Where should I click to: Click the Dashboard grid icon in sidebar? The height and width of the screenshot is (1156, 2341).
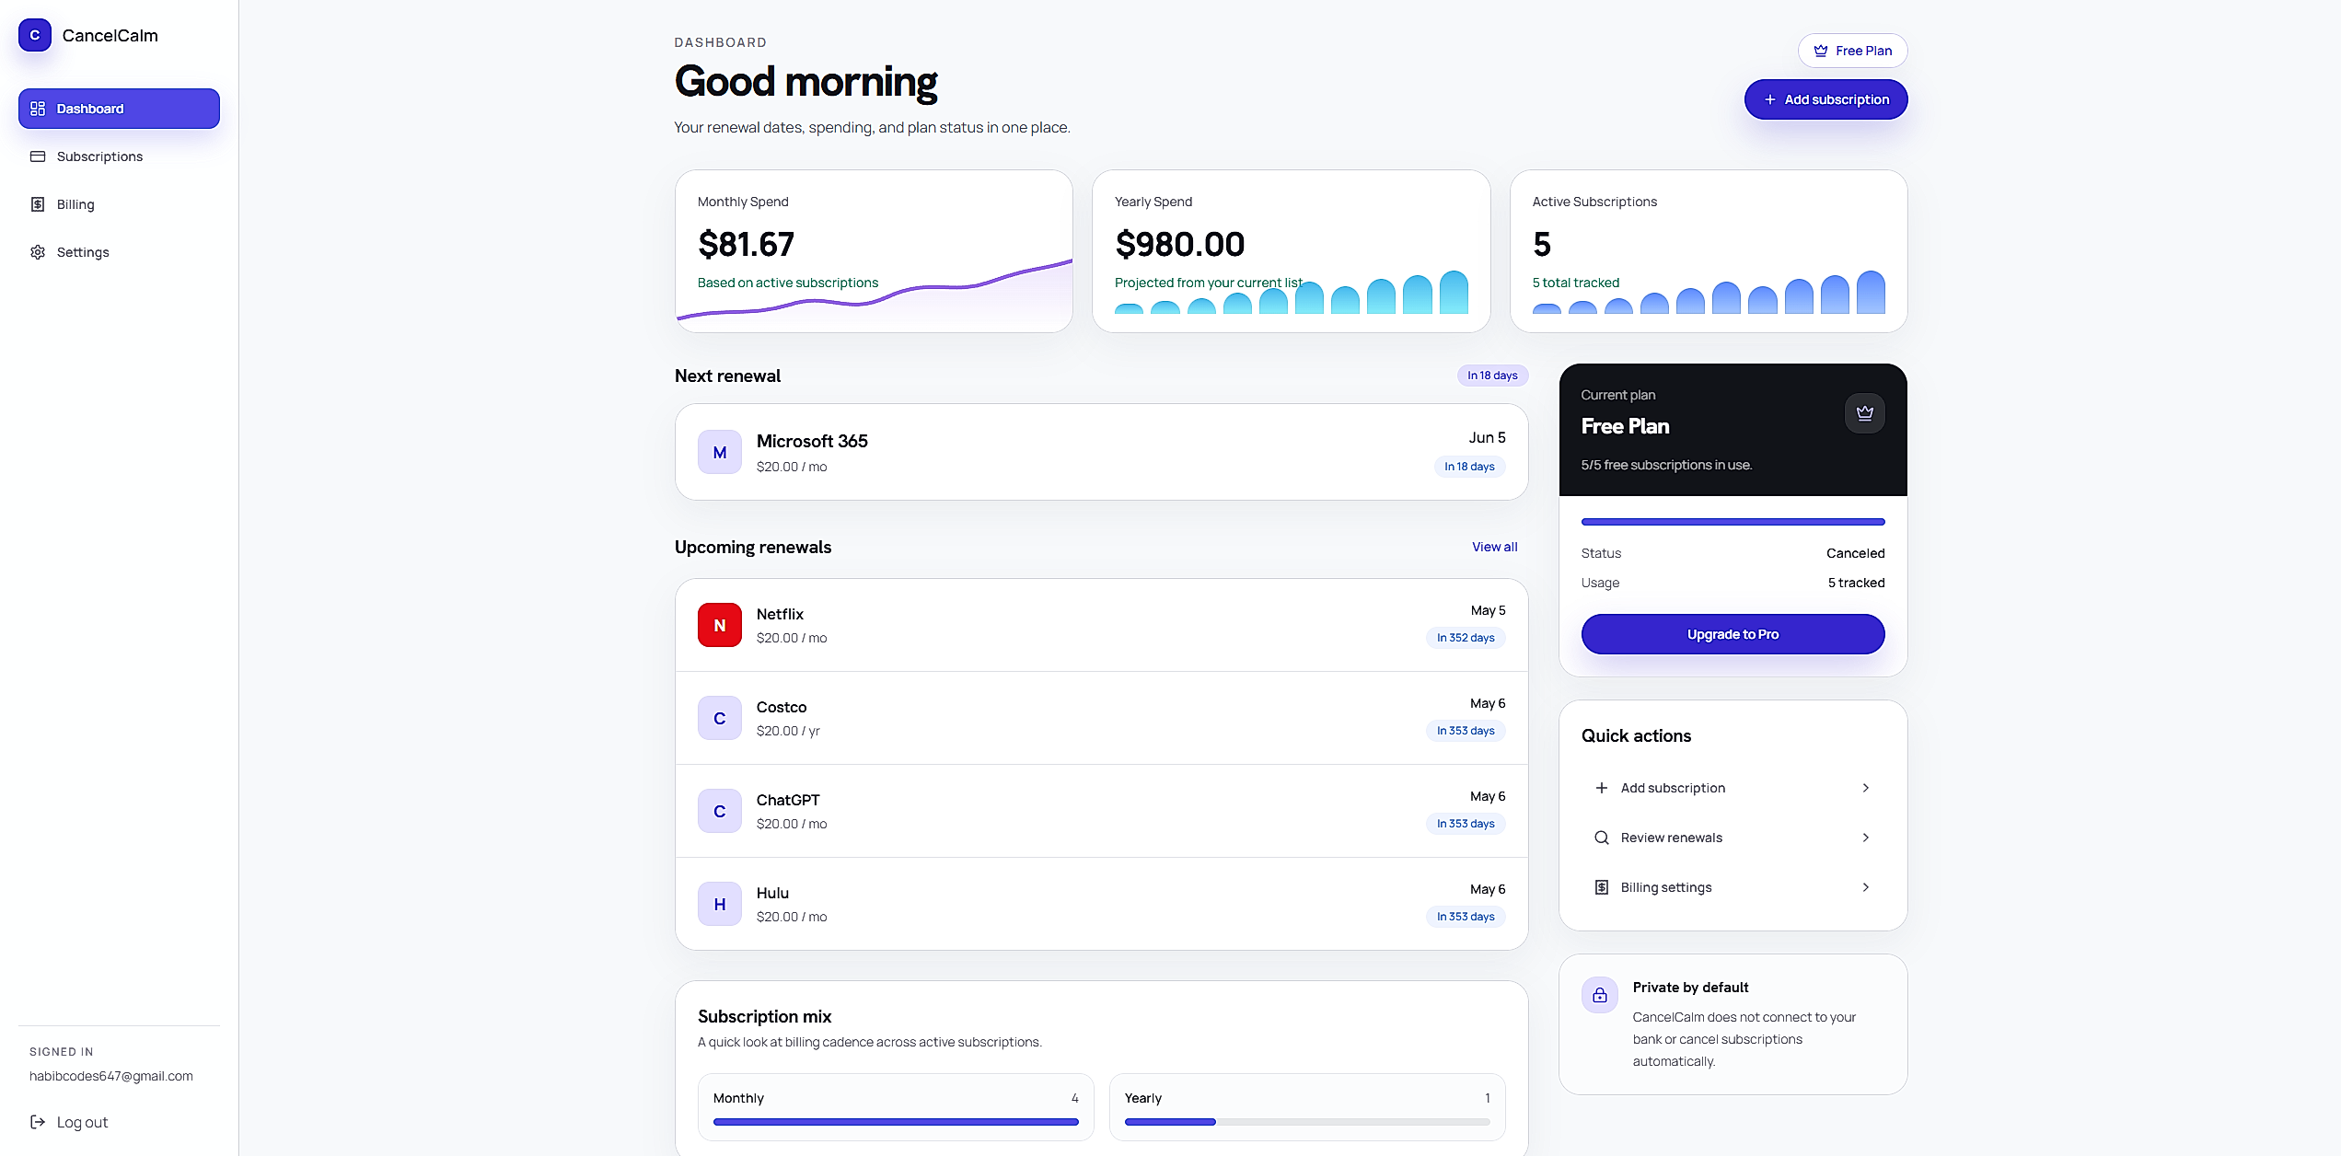[x=38, y=109]
